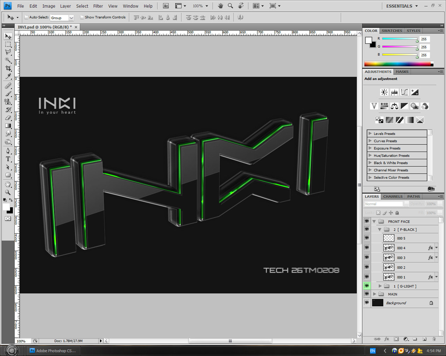
Task: Select the Gradient tool
Action: pos(8,126)
